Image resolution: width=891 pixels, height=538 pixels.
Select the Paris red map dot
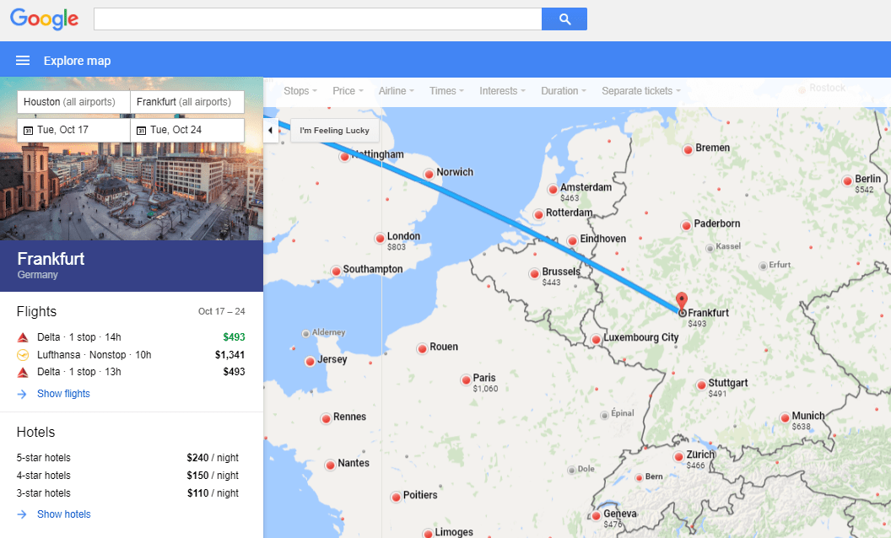[465, 379]
